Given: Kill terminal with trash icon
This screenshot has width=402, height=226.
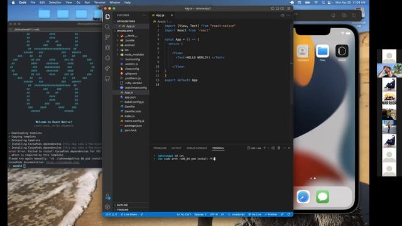Looking at the screenshot, I should click(x=279, y=148).
